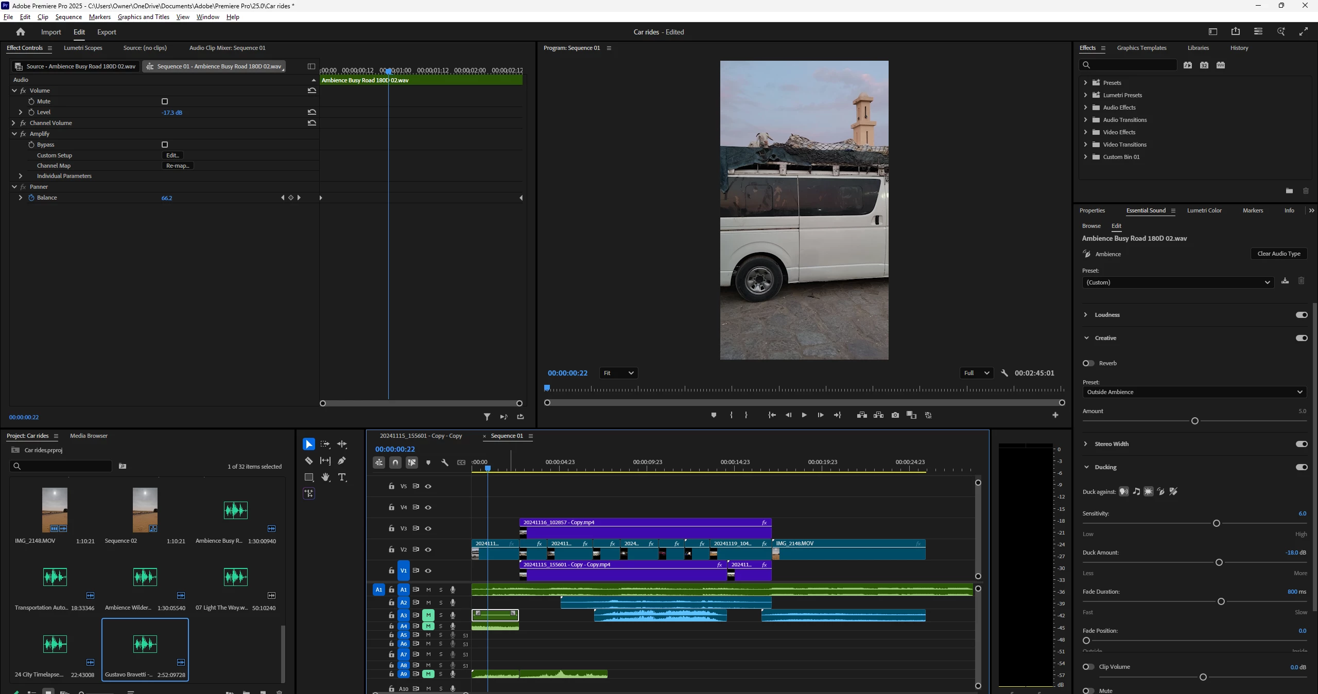
Task: Switch to the Lumetri Scopes tab
Action: coord(83,48)
